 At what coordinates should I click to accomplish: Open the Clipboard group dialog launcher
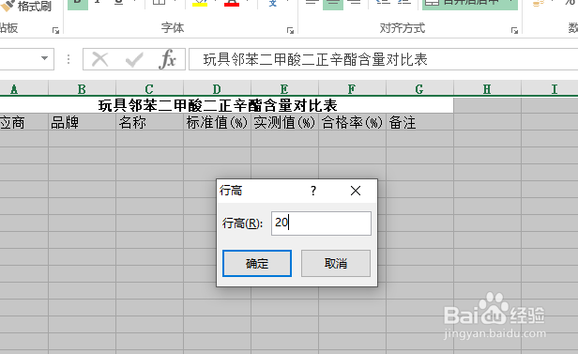point(55,31)
